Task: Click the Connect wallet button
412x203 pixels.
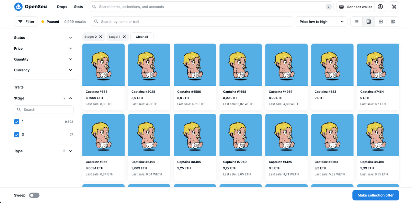Action: 355,7
